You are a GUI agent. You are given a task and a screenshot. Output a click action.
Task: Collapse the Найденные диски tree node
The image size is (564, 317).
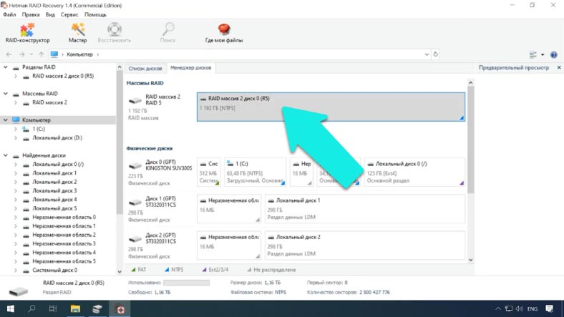(6, 155)
